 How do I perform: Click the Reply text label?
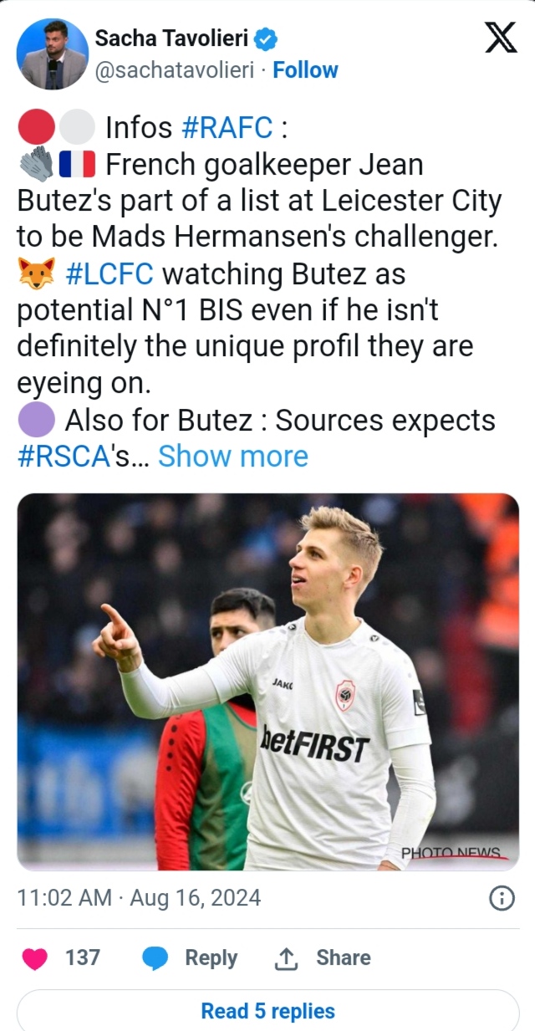click(x=211, y=958)
